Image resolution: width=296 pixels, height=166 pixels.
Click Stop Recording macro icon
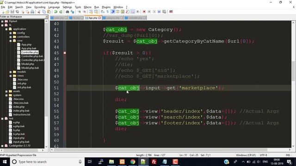tap(149, 12)
